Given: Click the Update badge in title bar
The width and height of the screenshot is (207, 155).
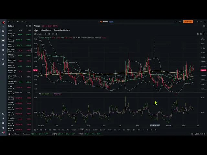Looking at the screenshot, I should (x=111, y=22).
